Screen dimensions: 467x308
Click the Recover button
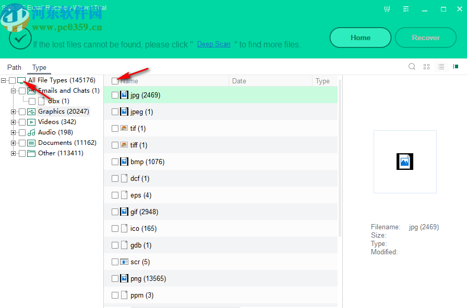426,38
